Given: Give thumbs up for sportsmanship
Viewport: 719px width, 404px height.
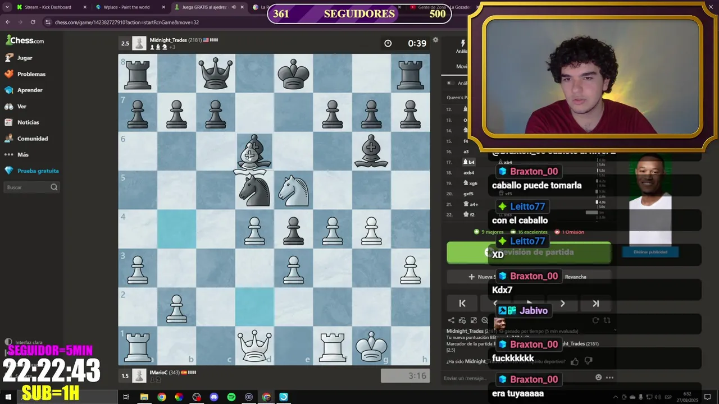Looking at the screenshot, I should click(x=575, y=361).
